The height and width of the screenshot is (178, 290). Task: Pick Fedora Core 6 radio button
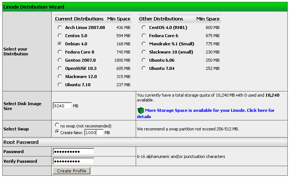pyautogui.click(x=144, y=36)
